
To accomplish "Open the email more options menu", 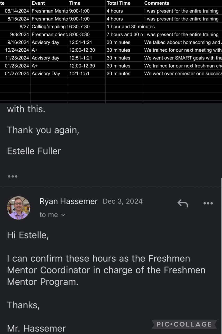I will (208, 203).
